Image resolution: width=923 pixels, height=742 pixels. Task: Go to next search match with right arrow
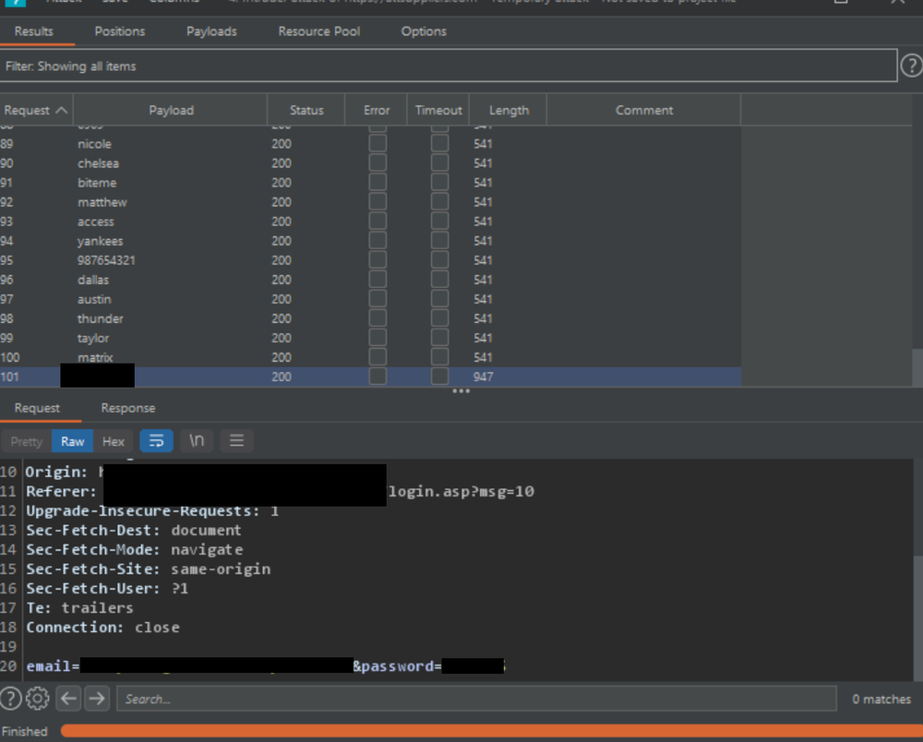tap(96, 699)
